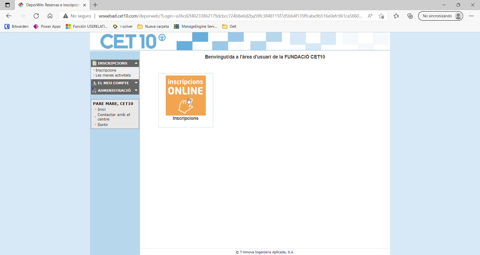Open tab actions menu icon

tap(7, 5)
